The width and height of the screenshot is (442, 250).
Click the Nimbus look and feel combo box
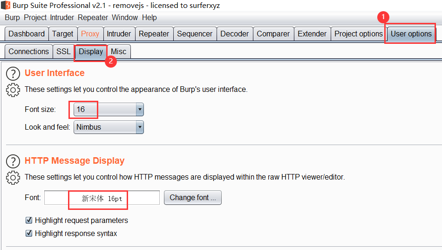pyautogui.click(x=109, y=127)
